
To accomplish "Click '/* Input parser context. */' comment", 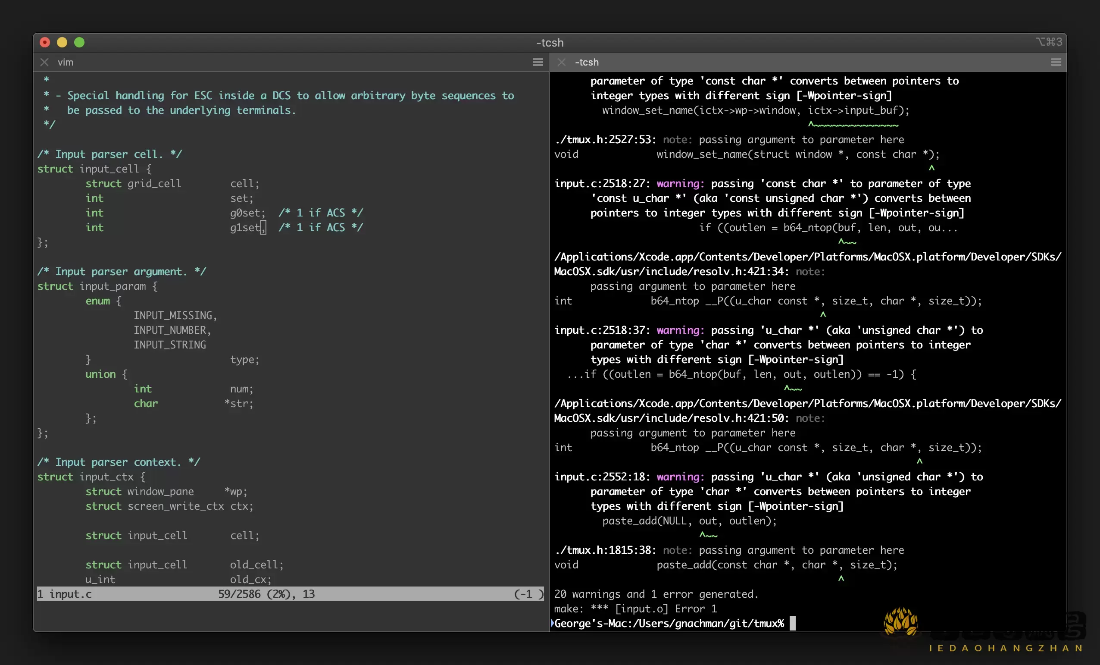I will (119, 462).
